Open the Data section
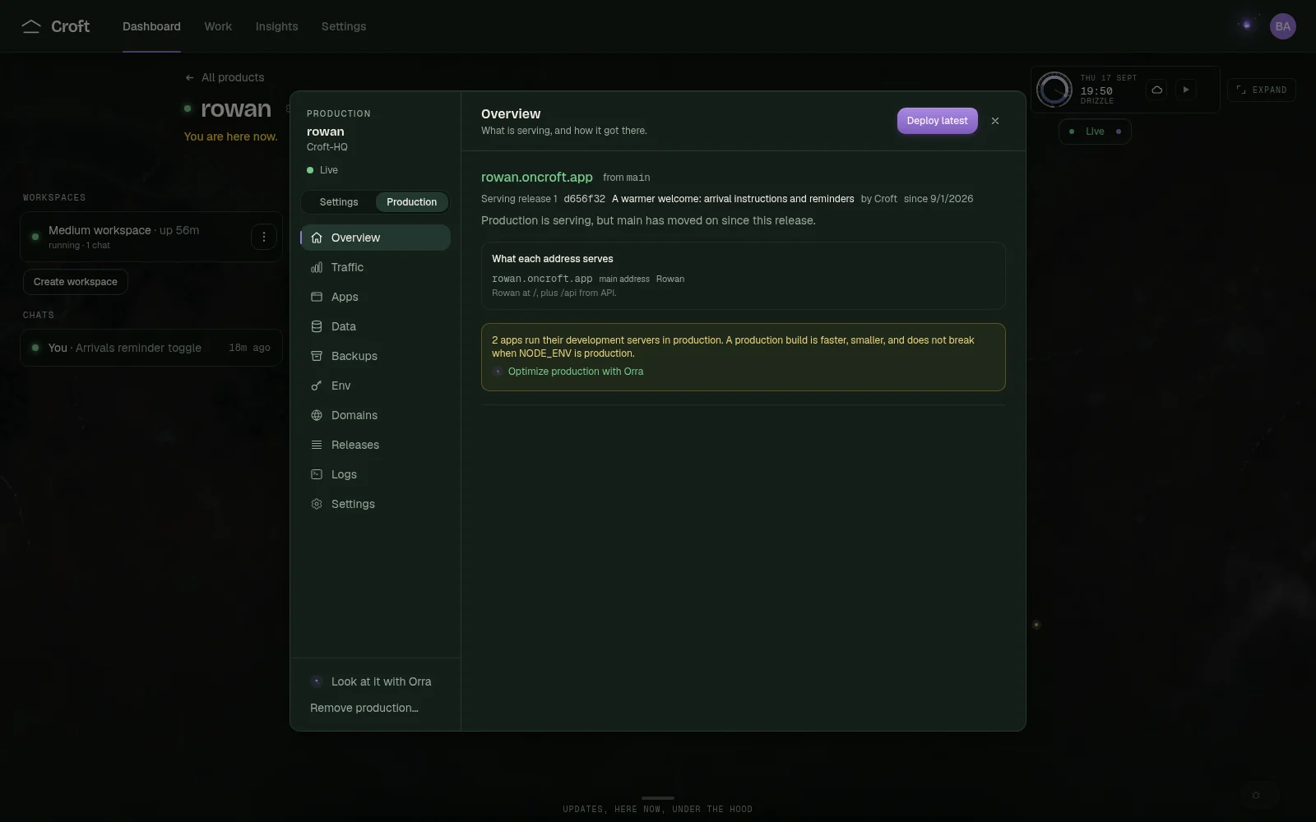 pos(375,326)
